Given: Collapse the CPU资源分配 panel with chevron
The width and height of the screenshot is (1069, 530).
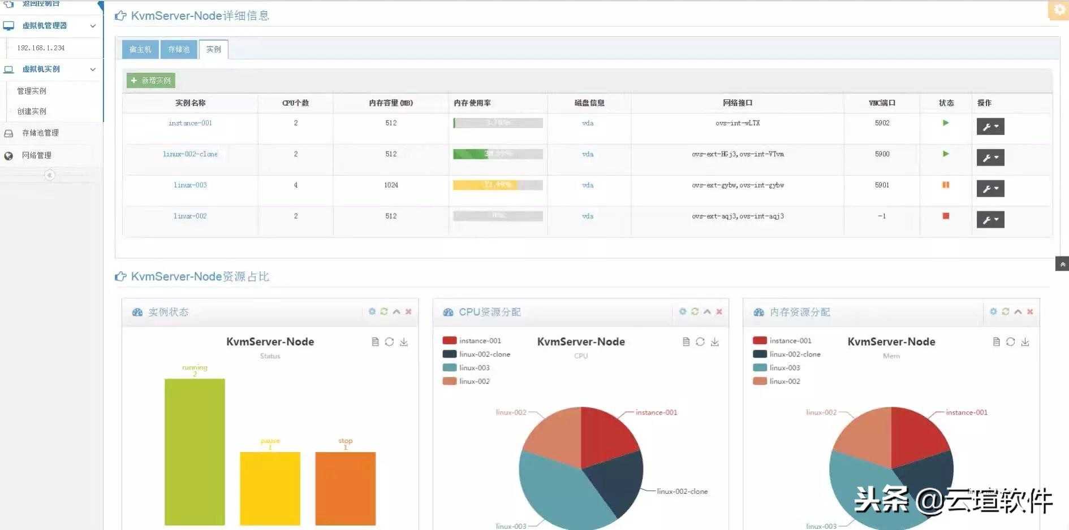Looking at the screenshot, I should [707, 311].
